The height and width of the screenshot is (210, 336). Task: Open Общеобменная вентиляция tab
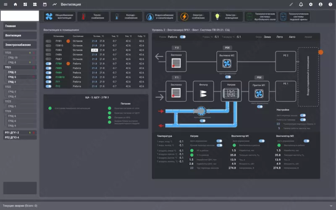[60, 16]
